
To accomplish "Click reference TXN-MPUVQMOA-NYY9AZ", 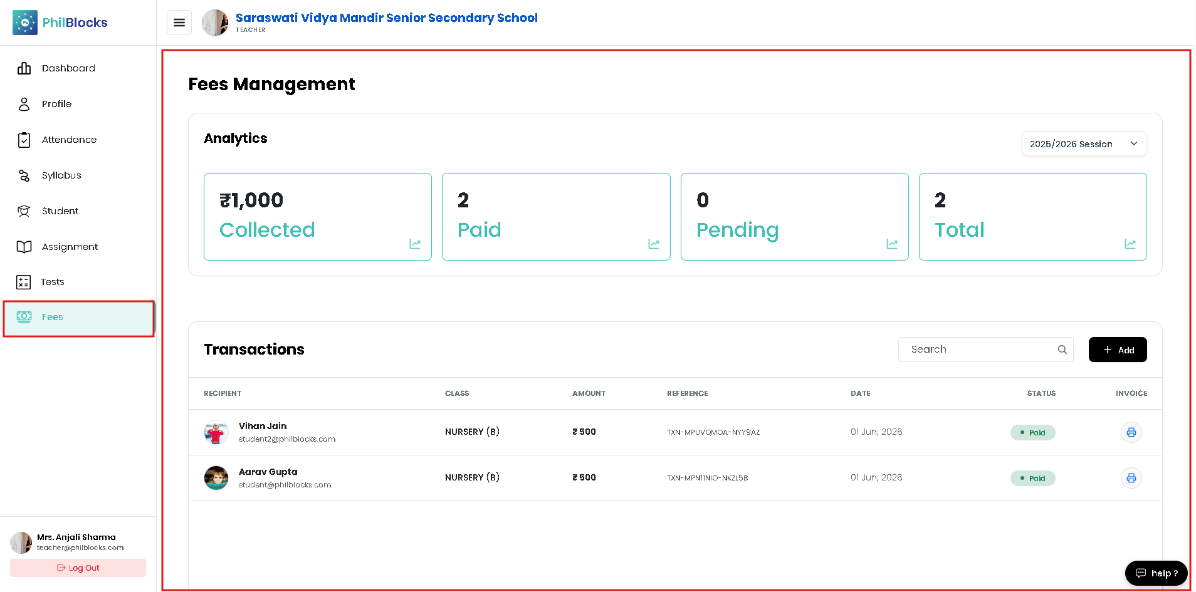I will pos(713,432).
